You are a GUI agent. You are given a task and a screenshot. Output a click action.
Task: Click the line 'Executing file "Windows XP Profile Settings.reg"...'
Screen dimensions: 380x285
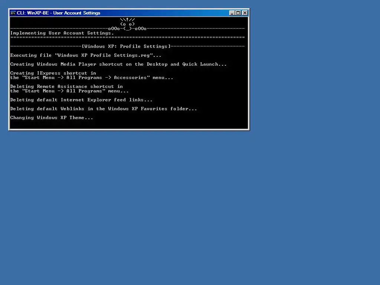coord(86,55)
